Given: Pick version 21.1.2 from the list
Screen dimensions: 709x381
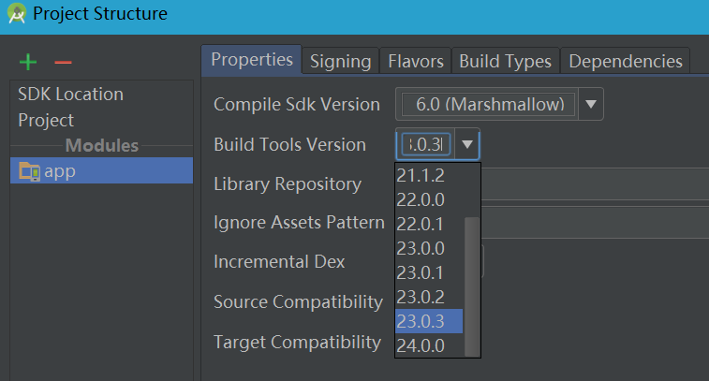Looking at the screenshot, I should click(421, 175).
